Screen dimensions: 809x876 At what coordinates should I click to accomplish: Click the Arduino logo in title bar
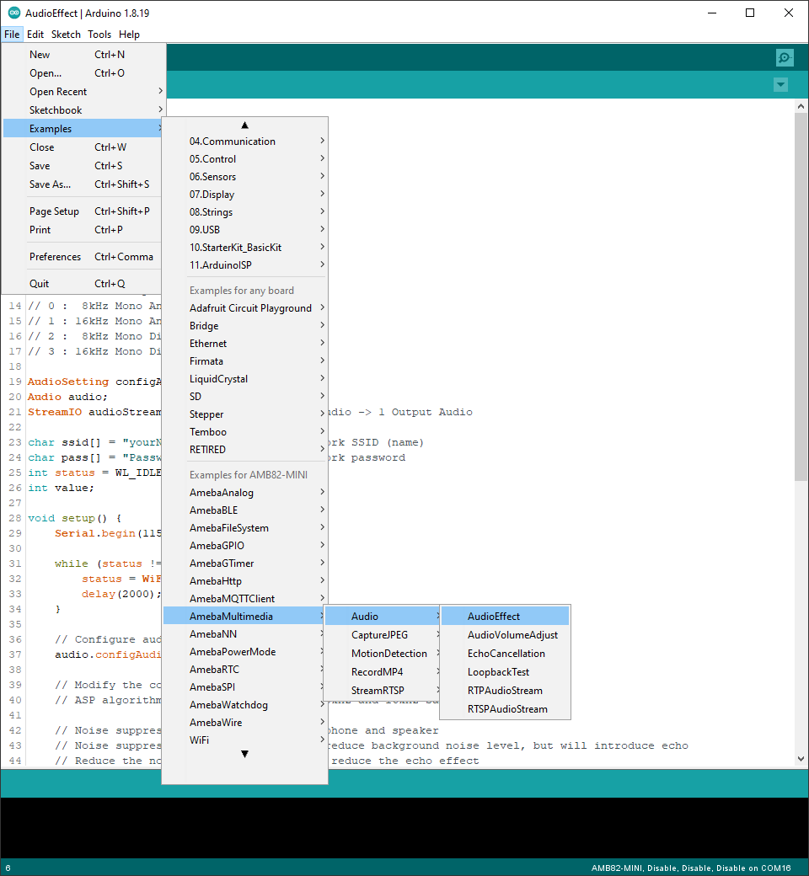tap(14, 13)
